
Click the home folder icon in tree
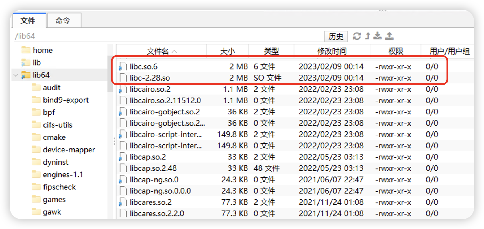[26, 50]
